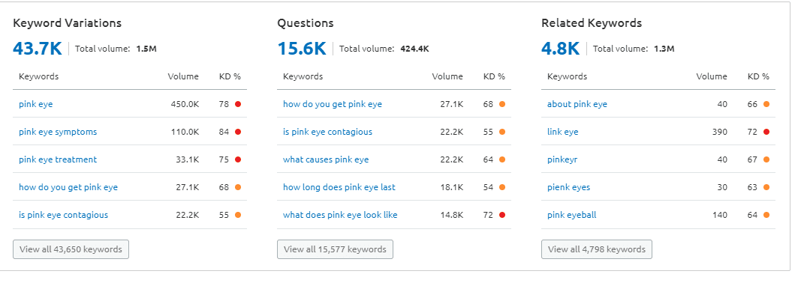795x283 pixels.
Task: Click red KD dot for 'pink eye' row
Action: click(x=238, y=104)
